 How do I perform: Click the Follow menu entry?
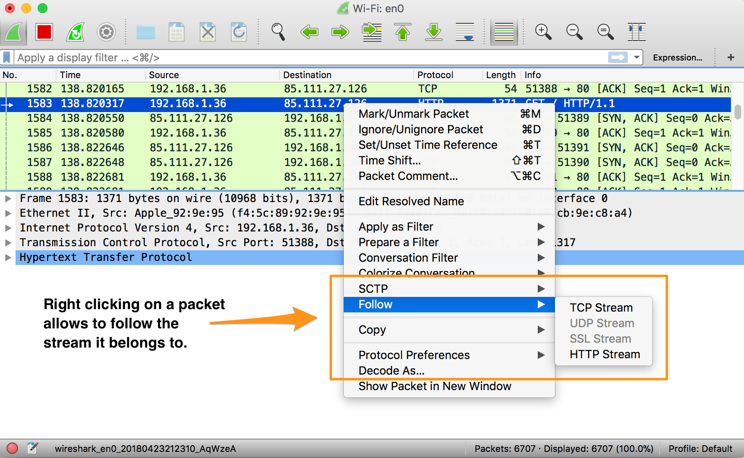tap(449, 304)
